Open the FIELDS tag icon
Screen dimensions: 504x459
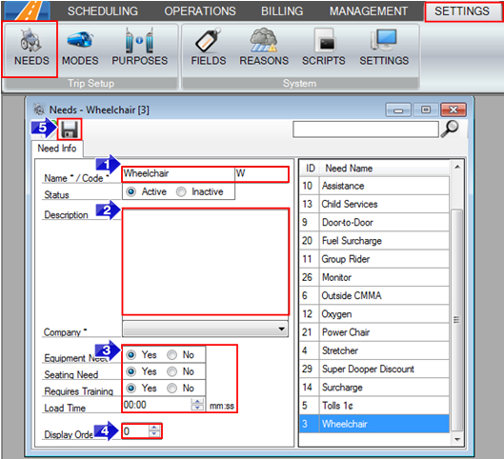coord(209,40)
